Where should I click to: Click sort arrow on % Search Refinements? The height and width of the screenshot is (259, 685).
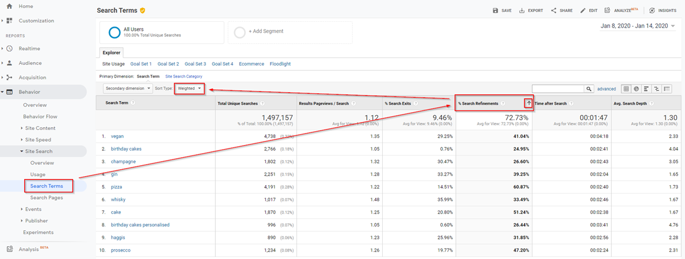[528, 103]
